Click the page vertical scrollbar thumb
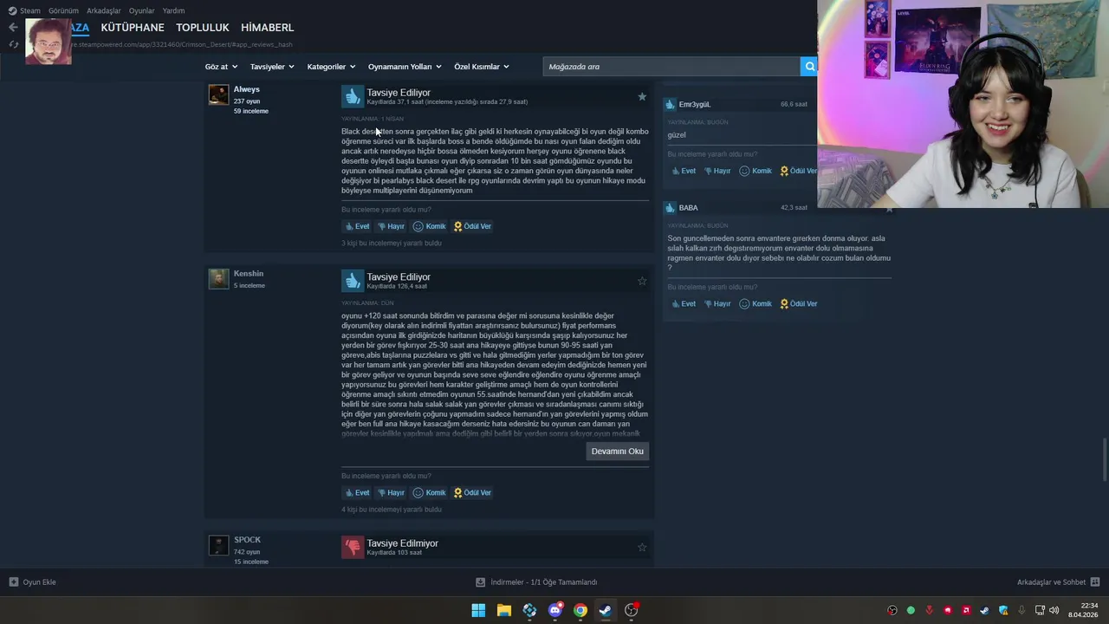The height and width of the screenshot is (624, 1109). (1105, 459)
